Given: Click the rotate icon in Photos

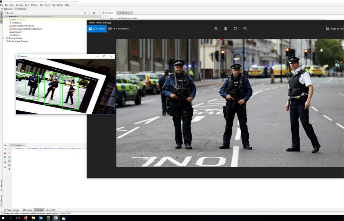Looking at the screenshot, I should click(x=245, y=29).
